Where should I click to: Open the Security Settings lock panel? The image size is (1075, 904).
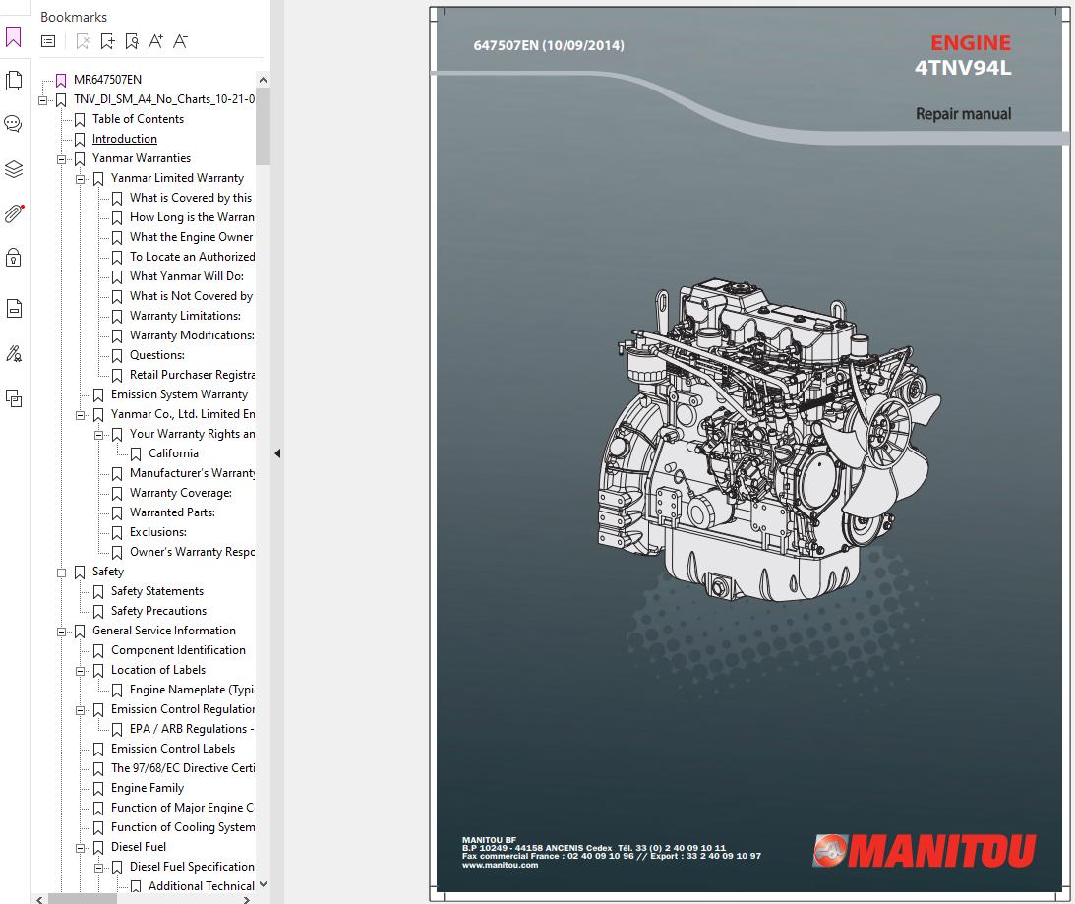click(x=14, y=258)
